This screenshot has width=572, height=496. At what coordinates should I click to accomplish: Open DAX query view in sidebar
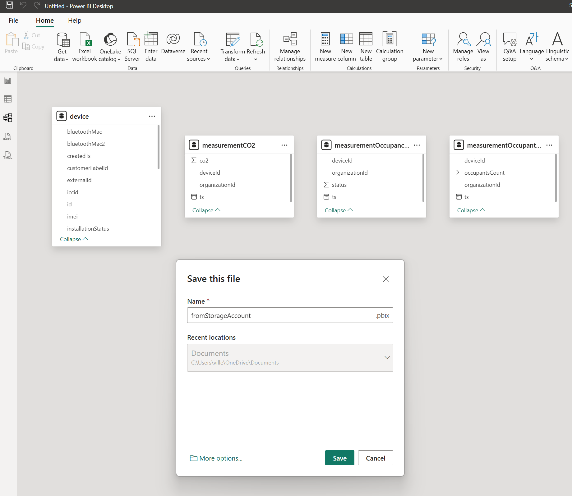[x=8, y=136]
